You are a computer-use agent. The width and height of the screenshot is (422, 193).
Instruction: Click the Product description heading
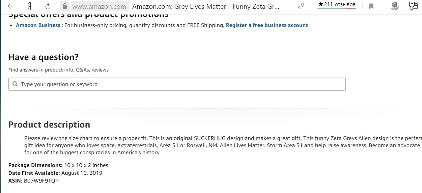pos(49,125)
